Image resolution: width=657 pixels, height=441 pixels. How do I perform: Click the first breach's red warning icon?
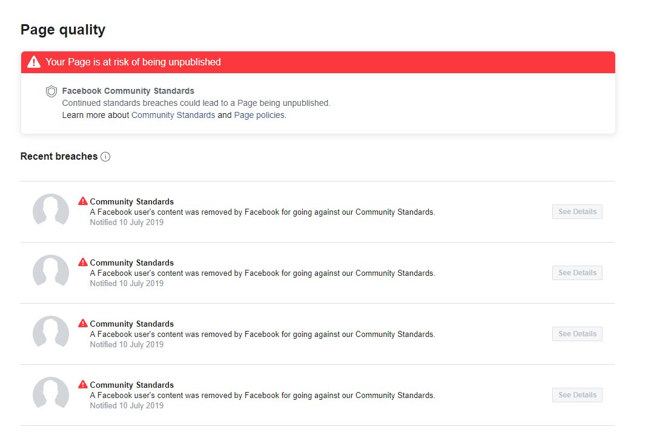83,201
